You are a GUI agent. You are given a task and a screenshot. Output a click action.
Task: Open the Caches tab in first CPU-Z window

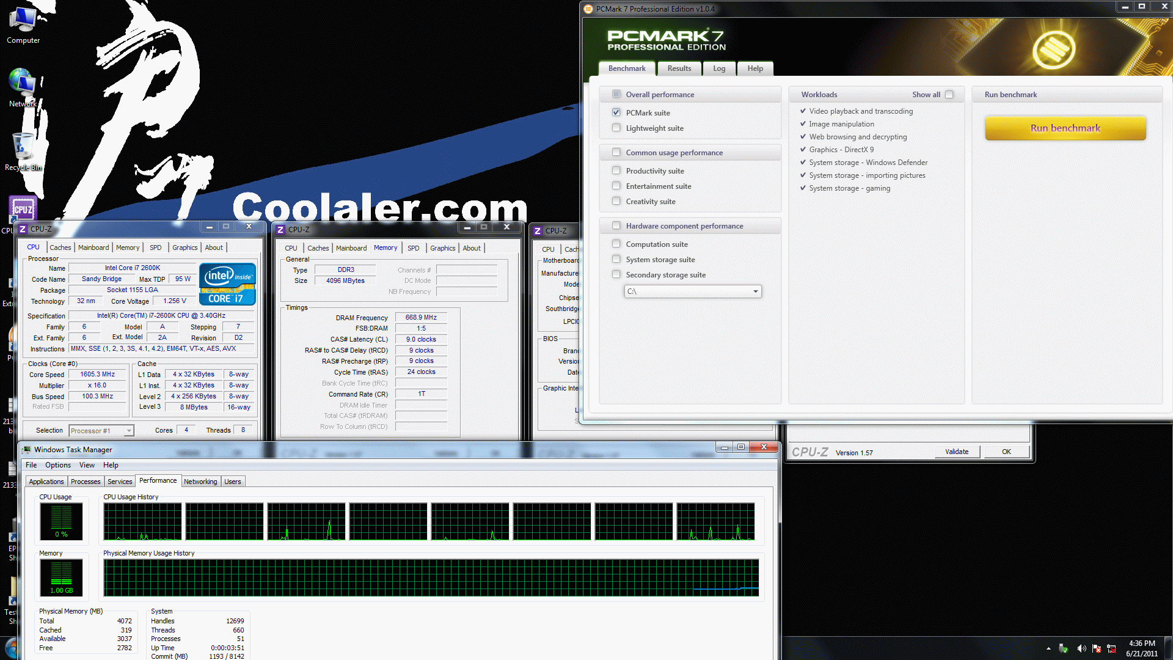click(x=60, y=248)
